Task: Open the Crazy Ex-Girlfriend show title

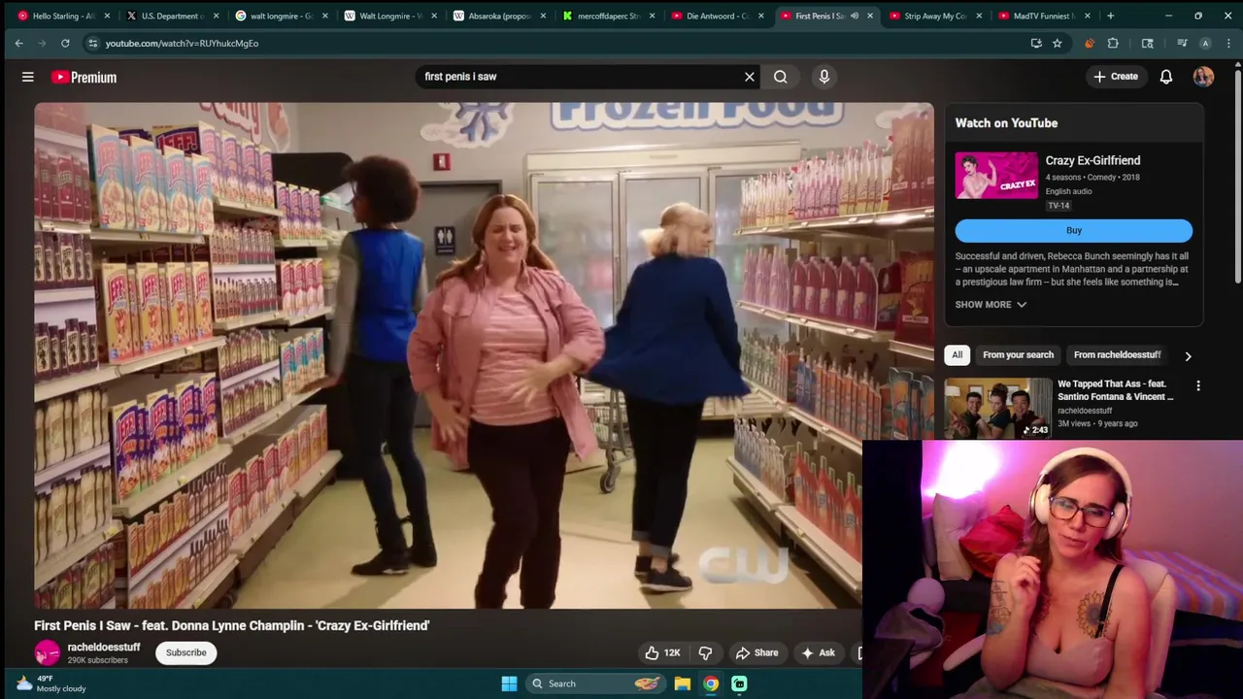Action: [x=1092, y=161]
